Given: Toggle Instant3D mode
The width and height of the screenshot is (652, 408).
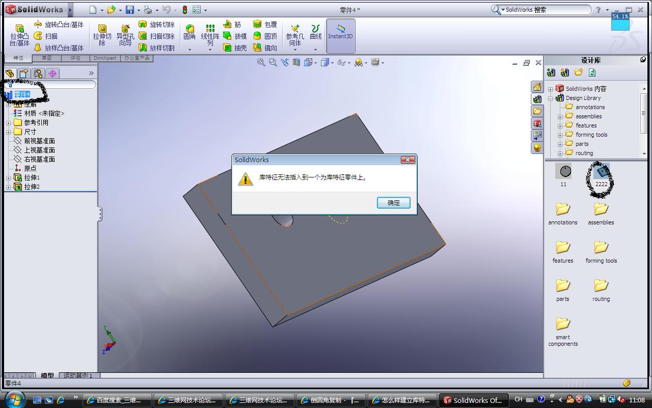Looking at the screenshot, I should (x=340, y=36).
